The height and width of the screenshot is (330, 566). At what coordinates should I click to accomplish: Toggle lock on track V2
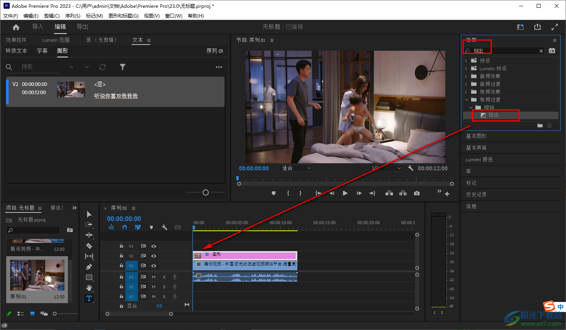121,256
